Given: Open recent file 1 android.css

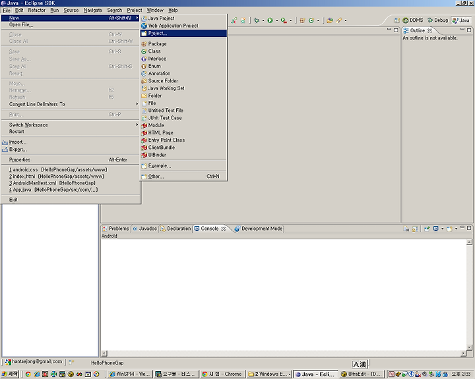Looking at the screenshot, I should click(x=71, y=170).
